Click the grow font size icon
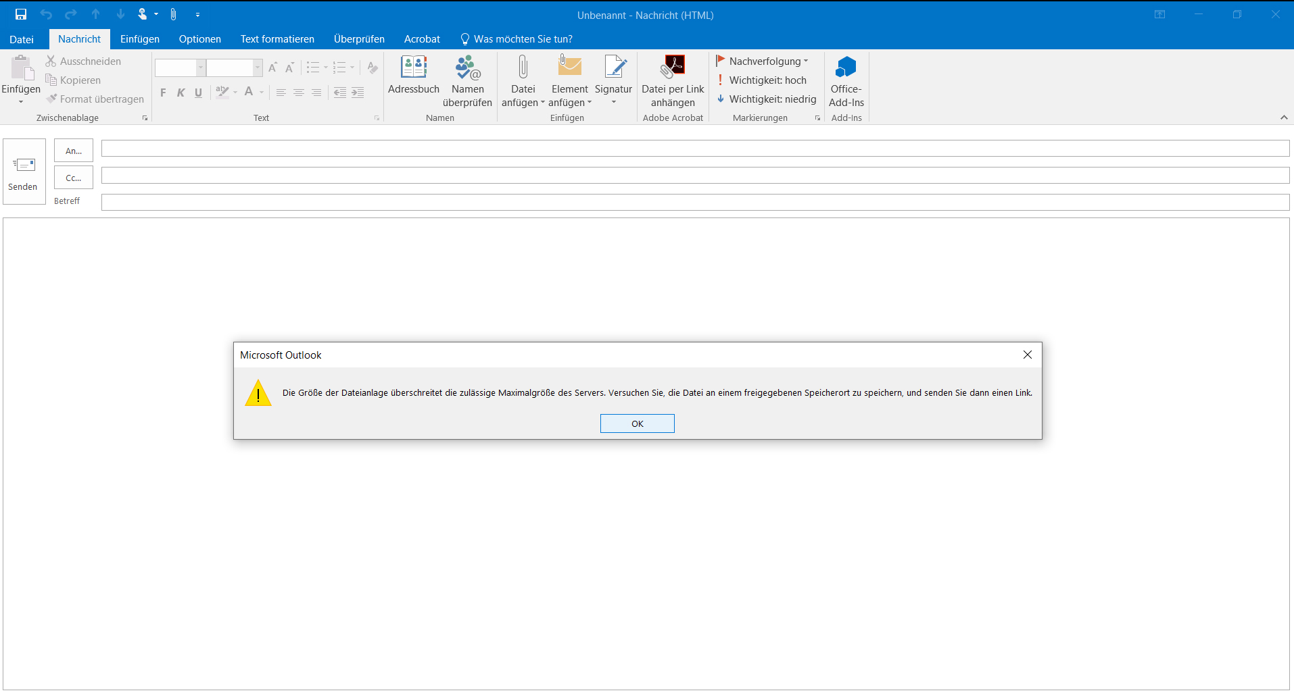This screenshot has height=697, width=1294. pos(273,68)
